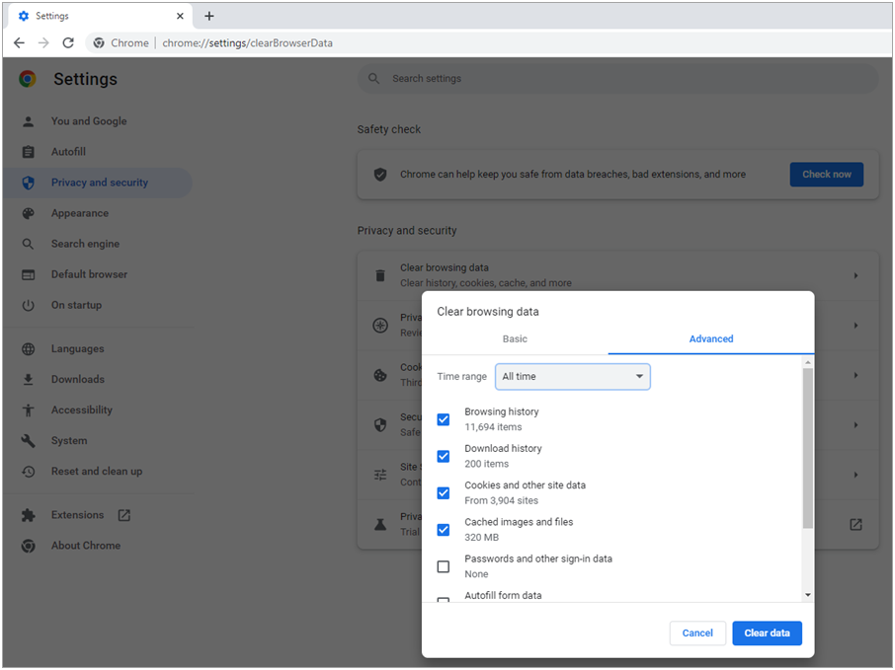Click the external link icon next to Extensions
Screen dimensions: 895x670
coord(123,515)
